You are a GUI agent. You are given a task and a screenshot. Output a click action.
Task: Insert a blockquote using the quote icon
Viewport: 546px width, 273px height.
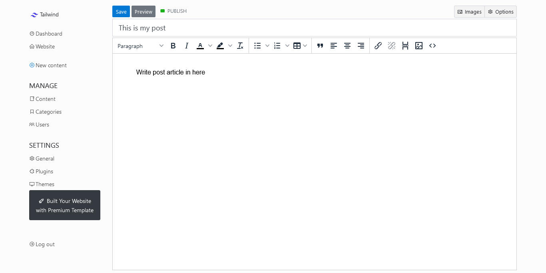320,46
